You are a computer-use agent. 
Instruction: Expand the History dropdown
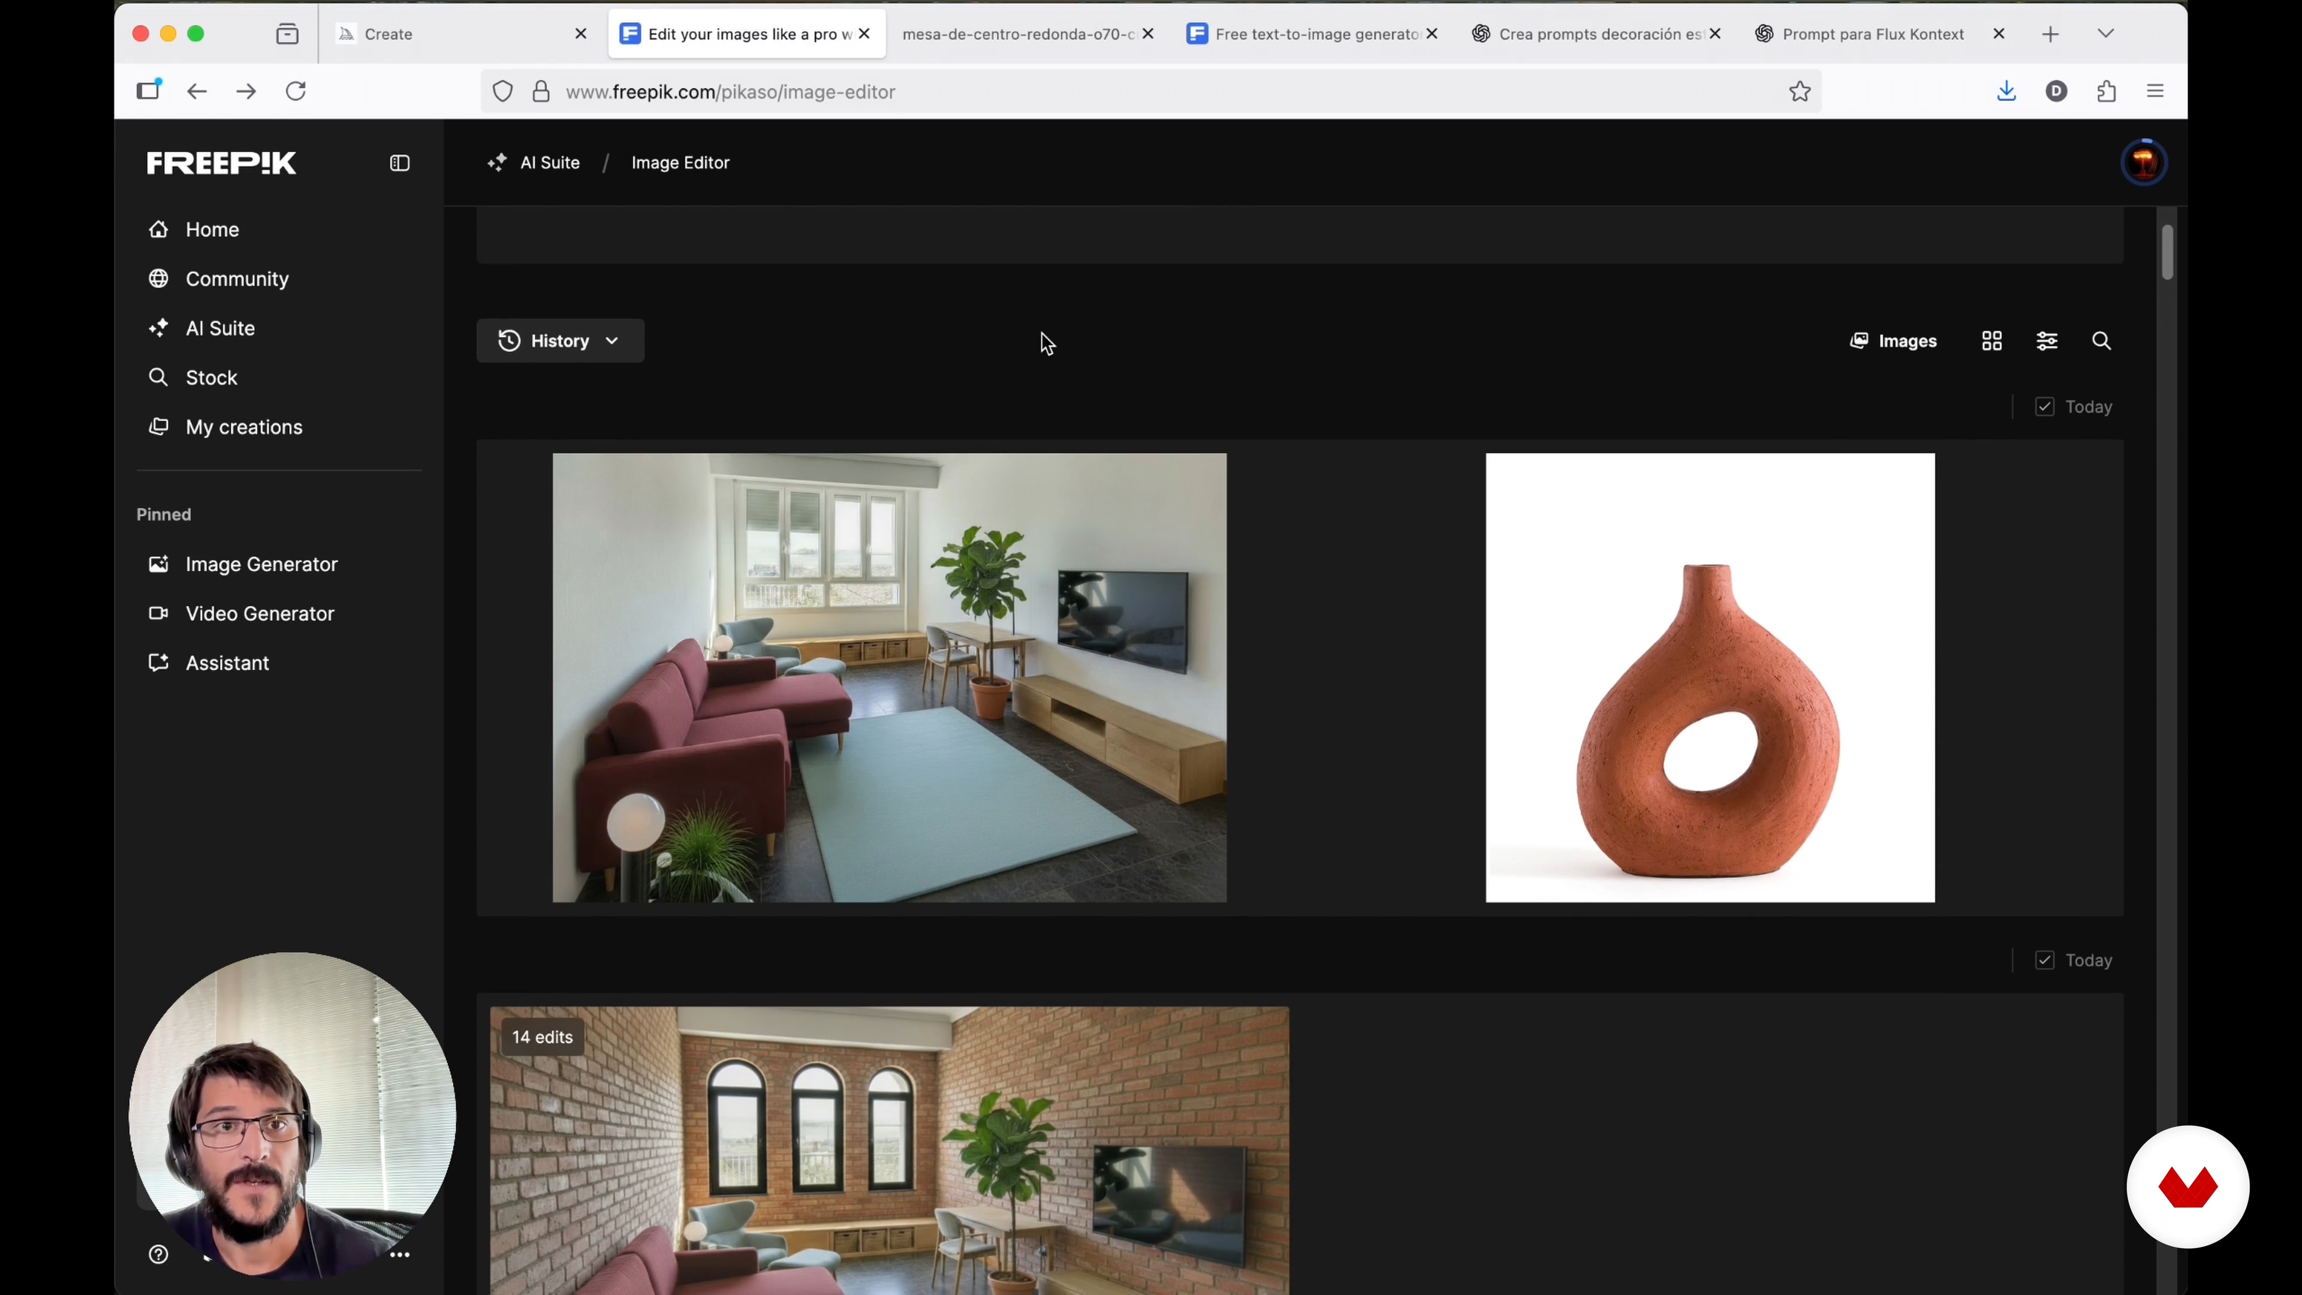[561, 341]
